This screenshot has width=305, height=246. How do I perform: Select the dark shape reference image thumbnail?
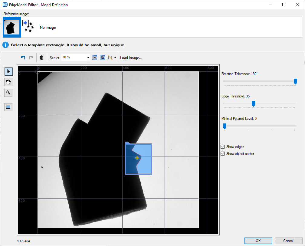[x=12, y=27]
